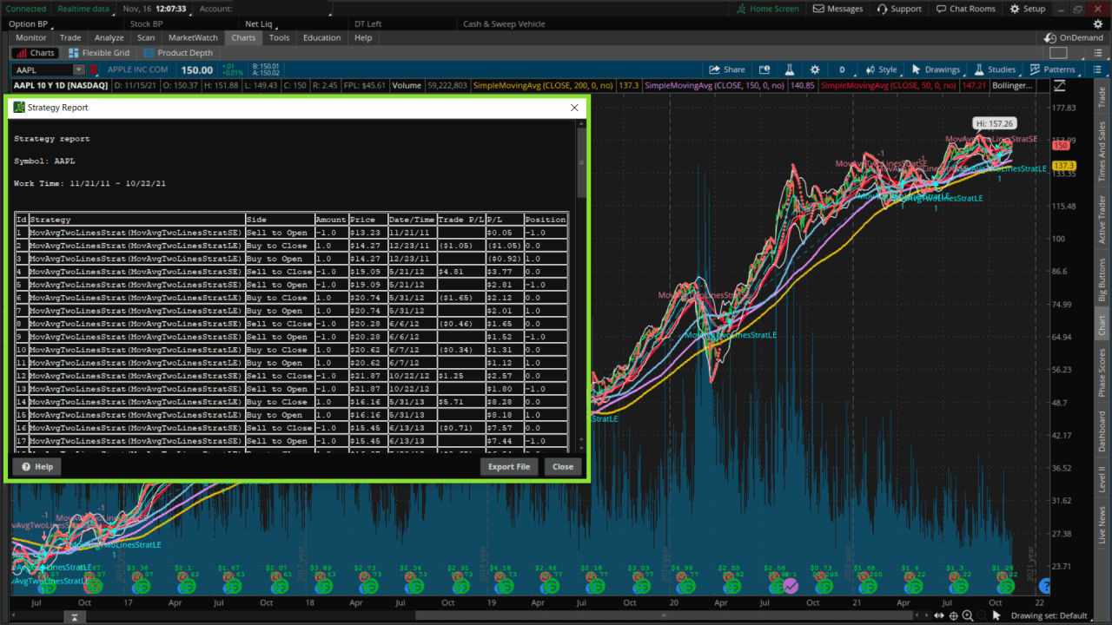Expand the AAPL symbol dropdown
The image size is (1112, 625).
[x=79, y=69]
